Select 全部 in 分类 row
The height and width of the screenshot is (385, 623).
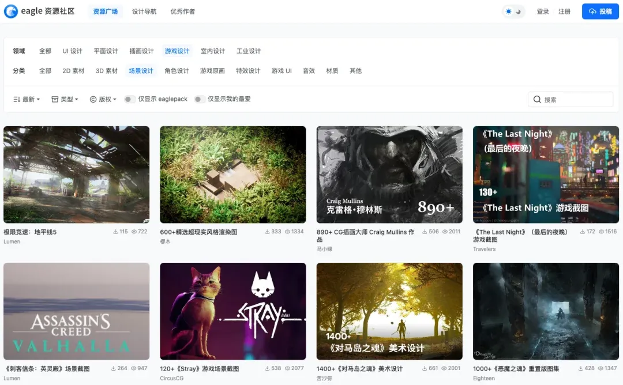click(x=46, y=71)
